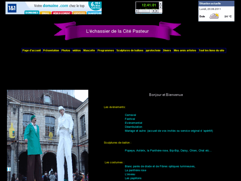Click the 24 °C temperature reading

228,16
